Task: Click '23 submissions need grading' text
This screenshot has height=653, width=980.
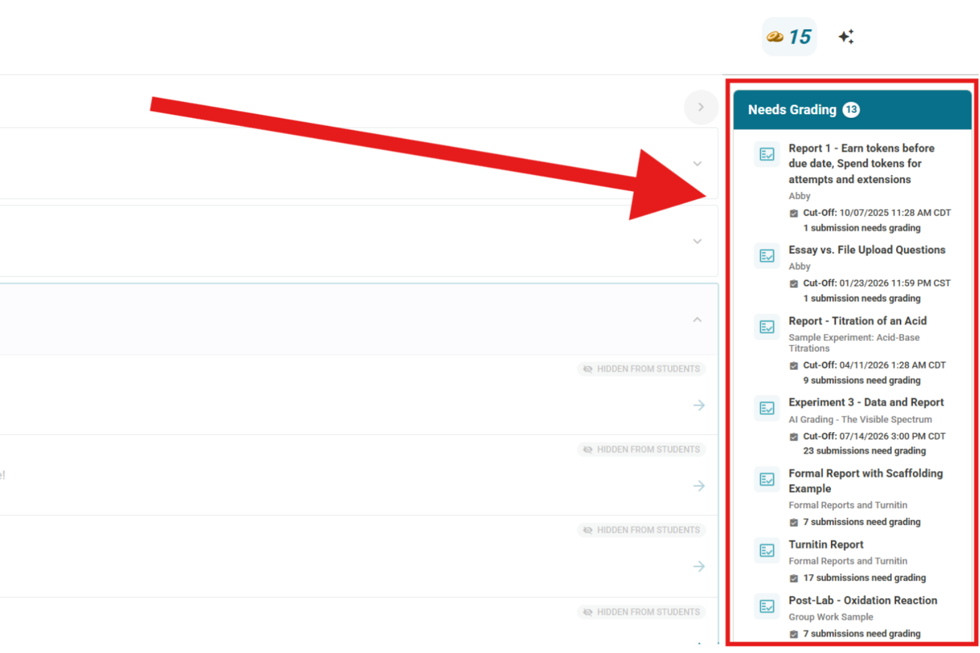Action: click(x=864, y=451)
